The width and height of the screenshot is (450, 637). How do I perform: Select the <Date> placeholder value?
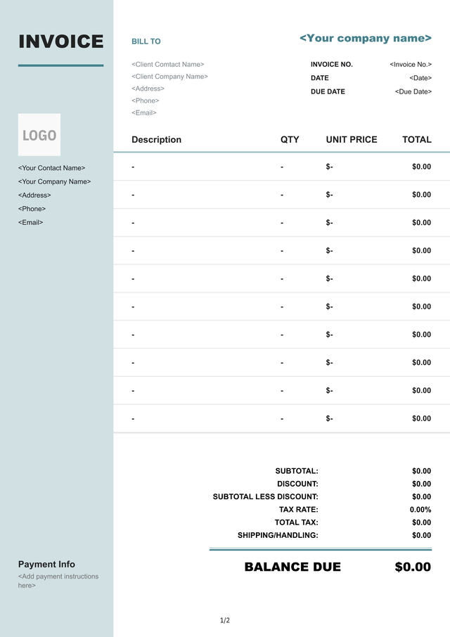point(420,78)
